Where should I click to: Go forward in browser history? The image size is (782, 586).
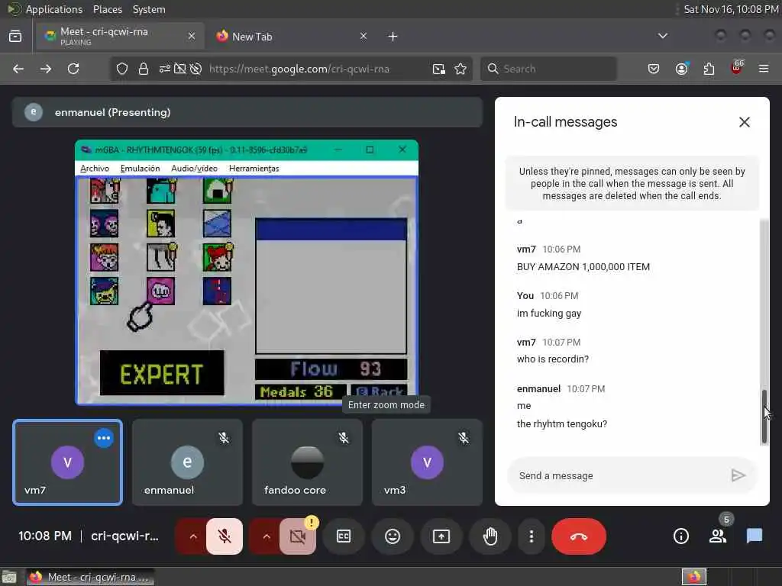(46, 69)
